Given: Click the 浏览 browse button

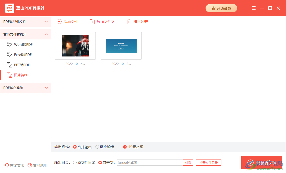Looking at the screenshot, I should (x=188, y=163).
